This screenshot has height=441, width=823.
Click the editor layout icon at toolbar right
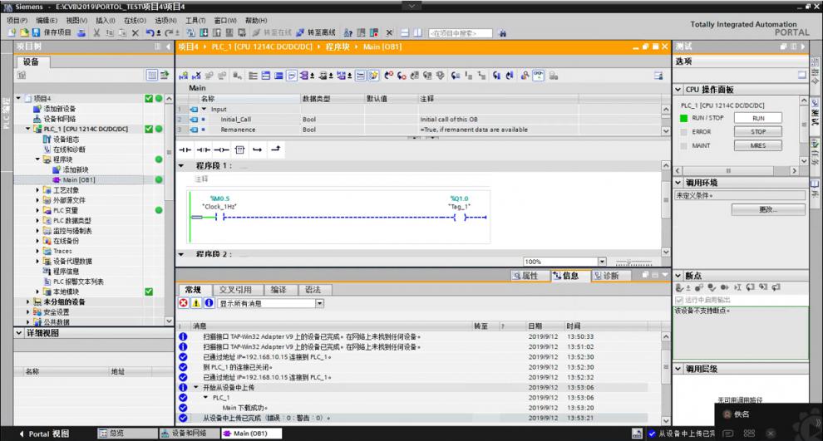coord(658,76)
